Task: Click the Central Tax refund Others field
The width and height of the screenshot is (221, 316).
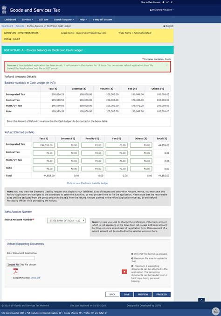Action: (x=141, y=153)
